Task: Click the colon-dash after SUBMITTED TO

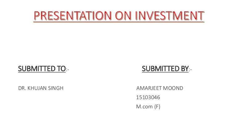Action: 68,70
